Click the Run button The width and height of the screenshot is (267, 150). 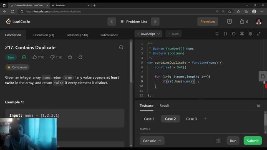[233, 141]
